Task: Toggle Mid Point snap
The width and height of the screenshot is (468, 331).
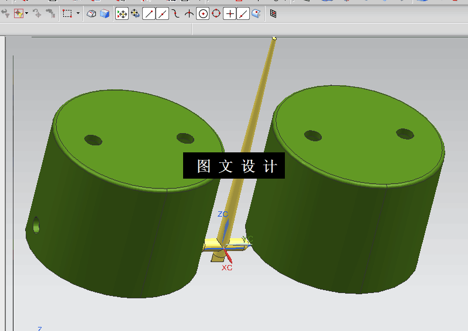Action: [x=163, y=13]
